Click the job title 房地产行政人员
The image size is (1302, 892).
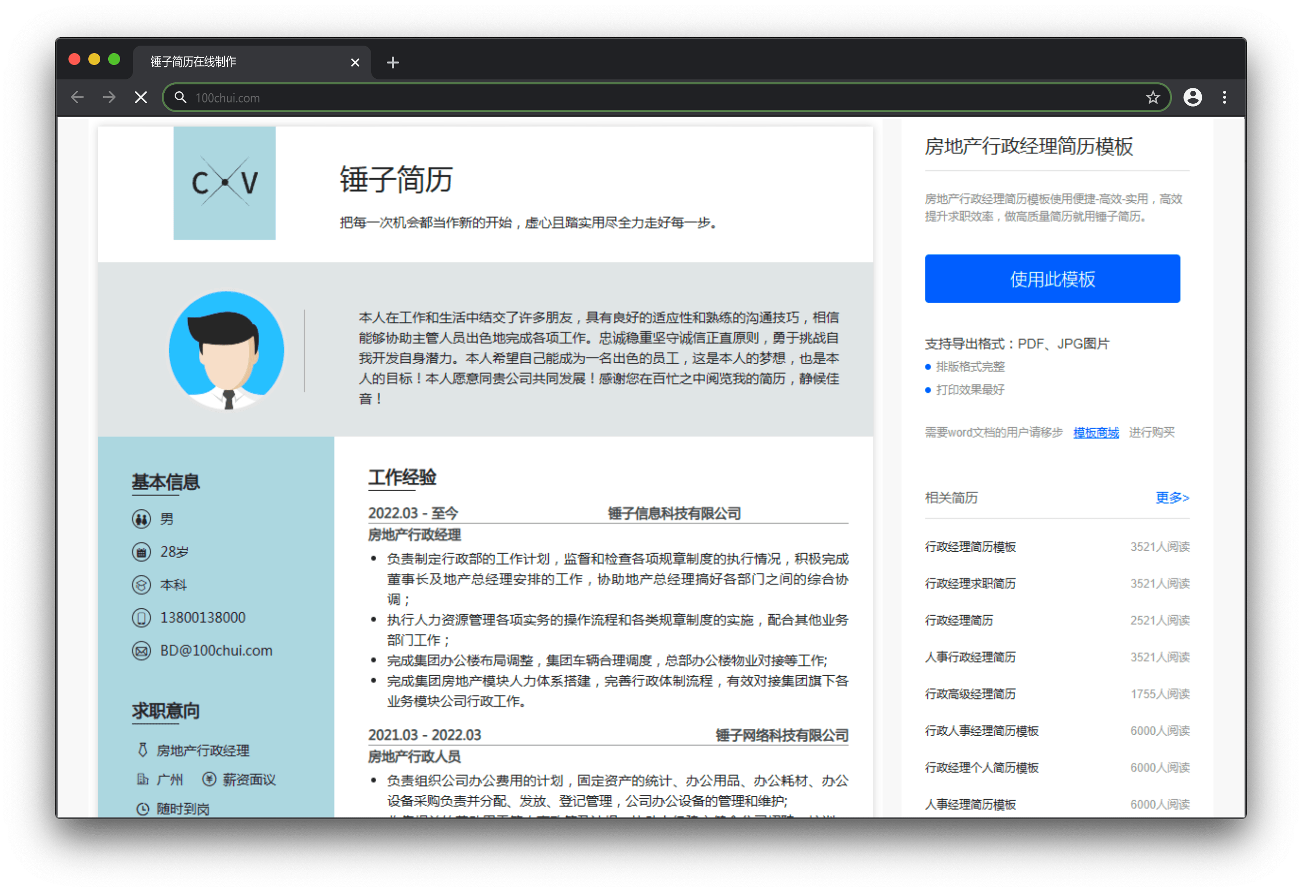pos(414,757)
